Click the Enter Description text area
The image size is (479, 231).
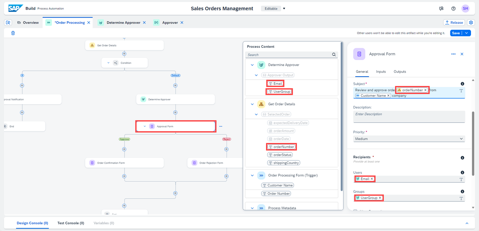[409, 116]
